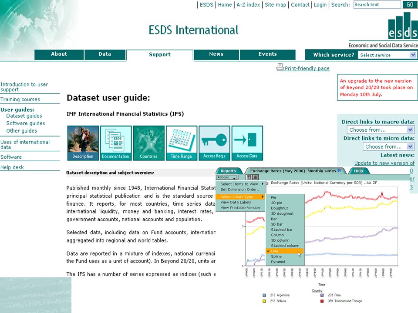
Task: Click the Trinidad and Tobago red legend square
Action: tap(322, 301)
